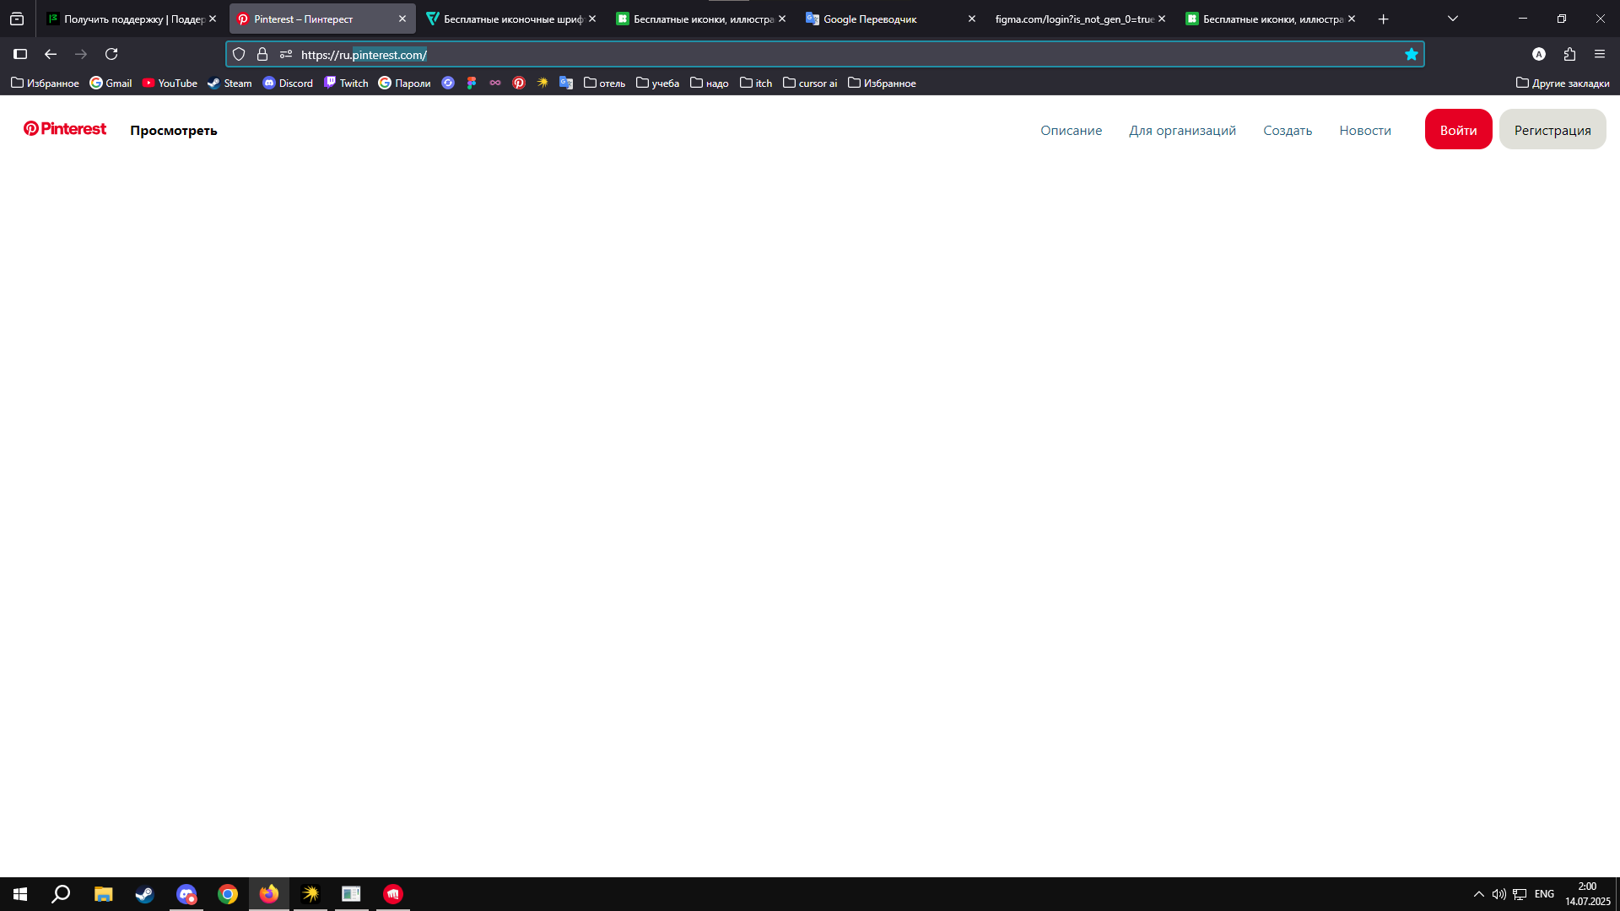Click the browser forward arrow
Screen dimensions: 1620x911
click(81, 54)
